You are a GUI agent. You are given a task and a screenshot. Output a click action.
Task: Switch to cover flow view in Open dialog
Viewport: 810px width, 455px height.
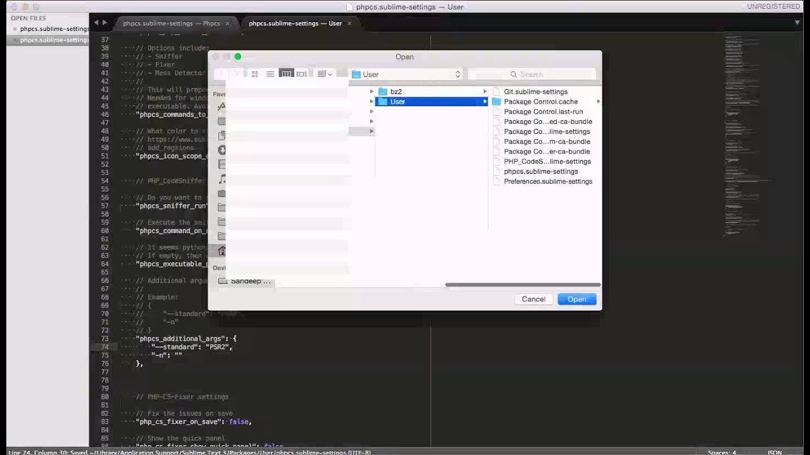(x=302, y=74)
